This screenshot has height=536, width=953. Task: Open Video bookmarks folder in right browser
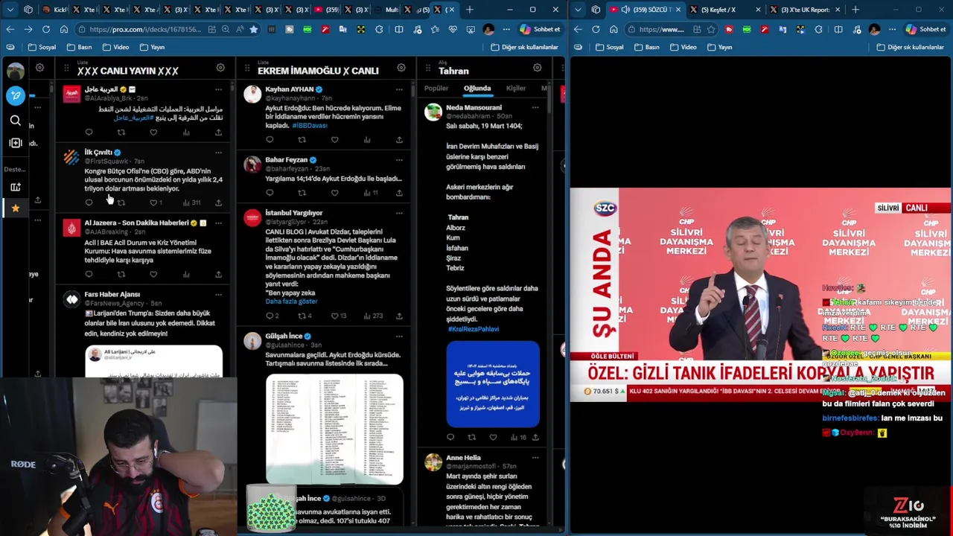point(683,47)
